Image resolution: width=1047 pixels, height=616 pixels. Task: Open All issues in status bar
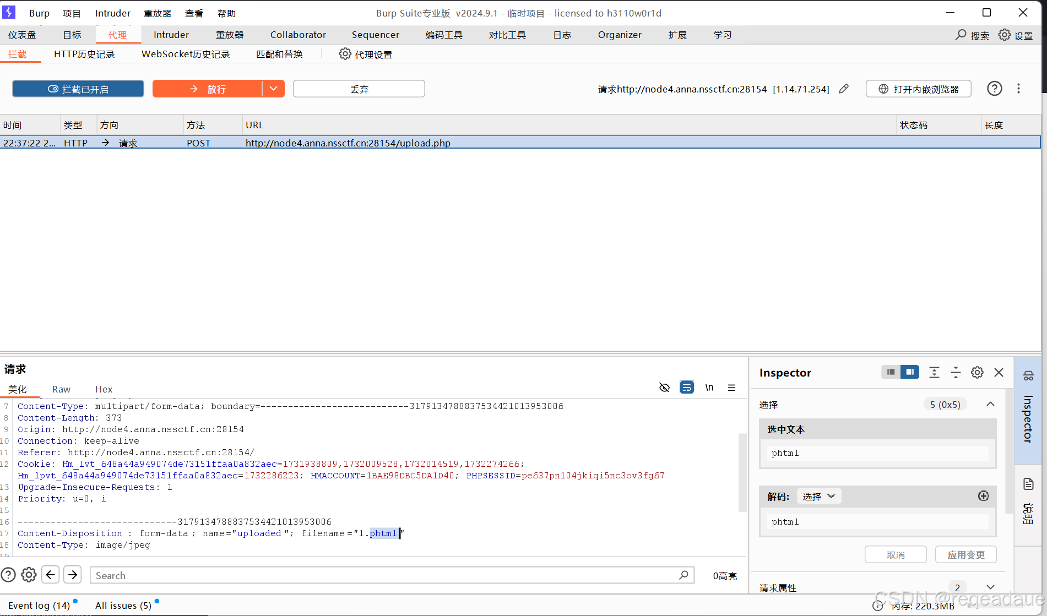point(123,605)
